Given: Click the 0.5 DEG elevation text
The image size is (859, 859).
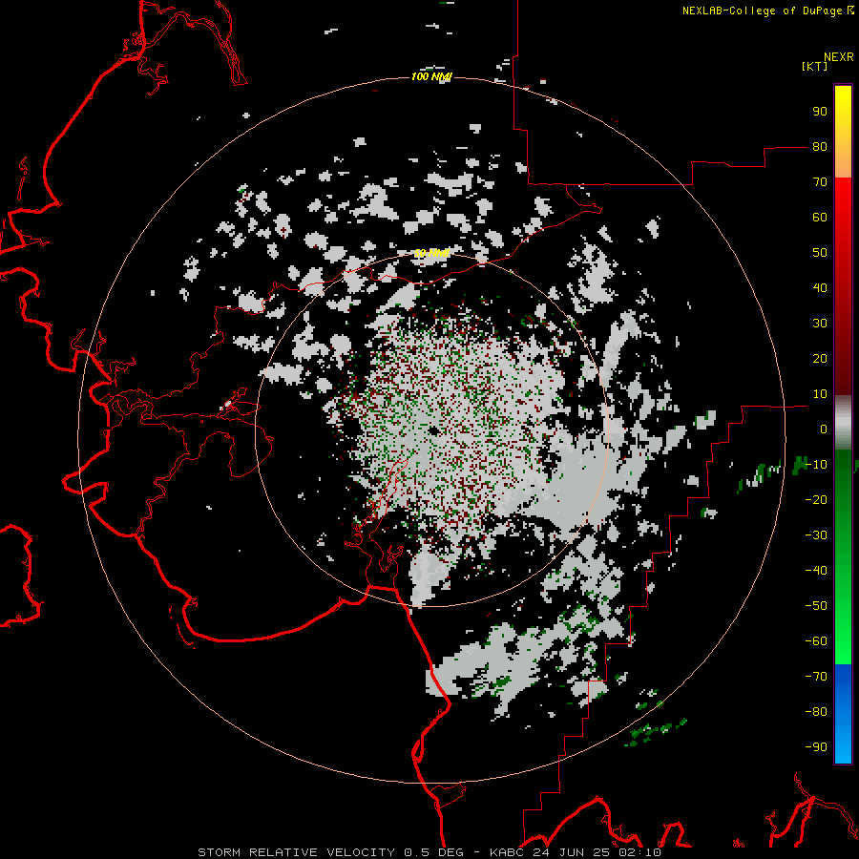Looking at the screenshot, I should (433, 852).
